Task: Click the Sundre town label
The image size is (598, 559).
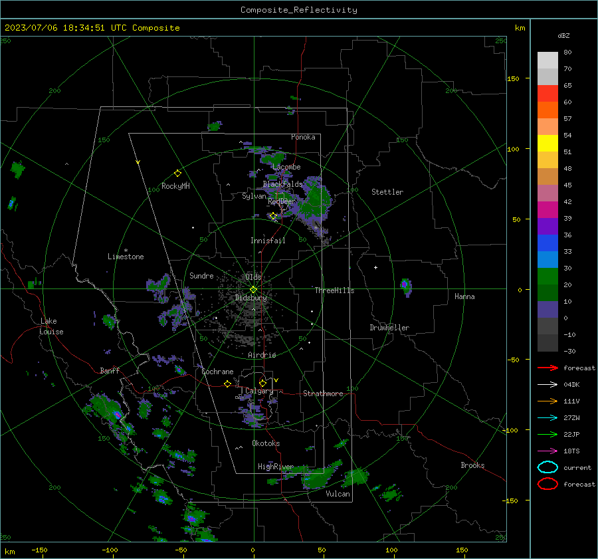Action: click(x=201, y=275)
